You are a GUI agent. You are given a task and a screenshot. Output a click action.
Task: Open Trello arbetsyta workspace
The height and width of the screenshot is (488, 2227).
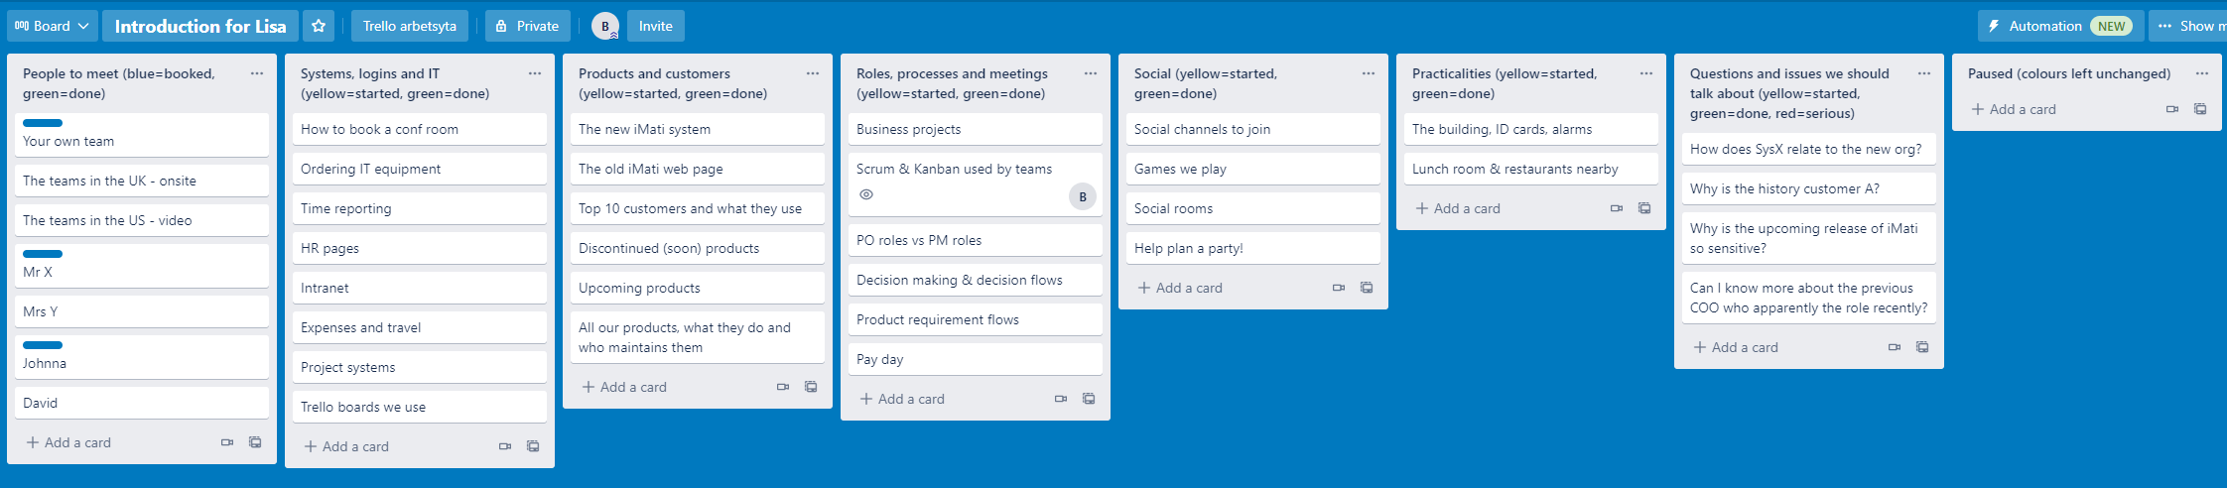point(410,26)
